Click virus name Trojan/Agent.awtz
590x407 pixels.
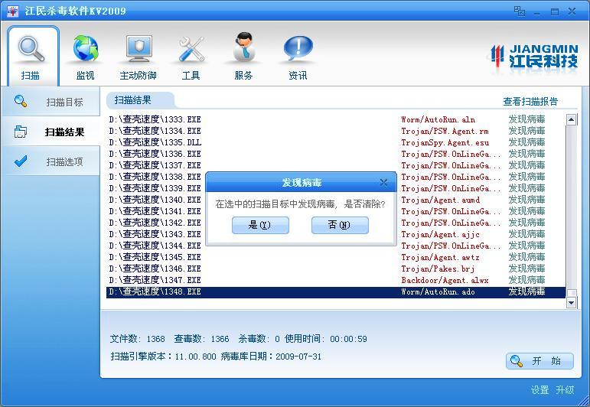click(x=440, y=257)
